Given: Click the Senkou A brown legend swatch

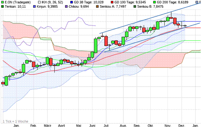Looking at the screenshot, I should coord(97,6).
